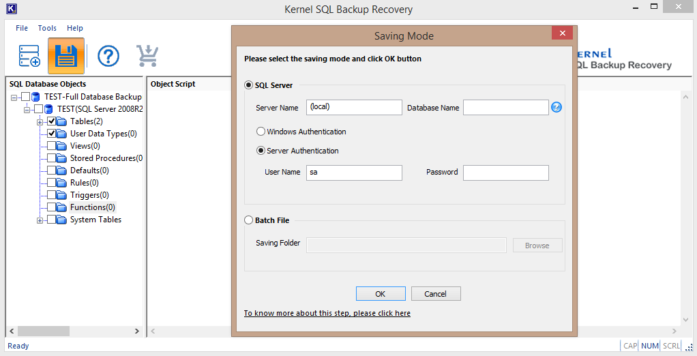Click the Functions(0) folder icon
This screenshot has height=356, width=697.
tap(62, 207)
